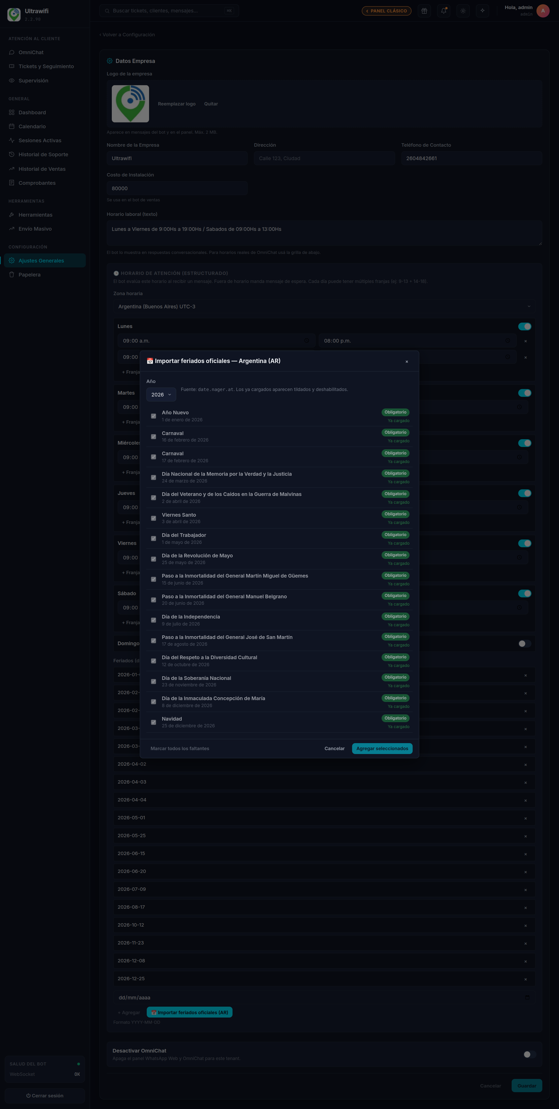The width and height of the screenshot is (559, 1109).
Task: Open the admin avatar menu
Action: coord(543,11)
